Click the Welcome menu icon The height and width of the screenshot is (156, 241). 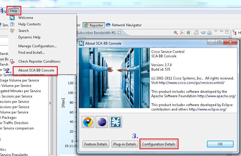coord(12,18)
